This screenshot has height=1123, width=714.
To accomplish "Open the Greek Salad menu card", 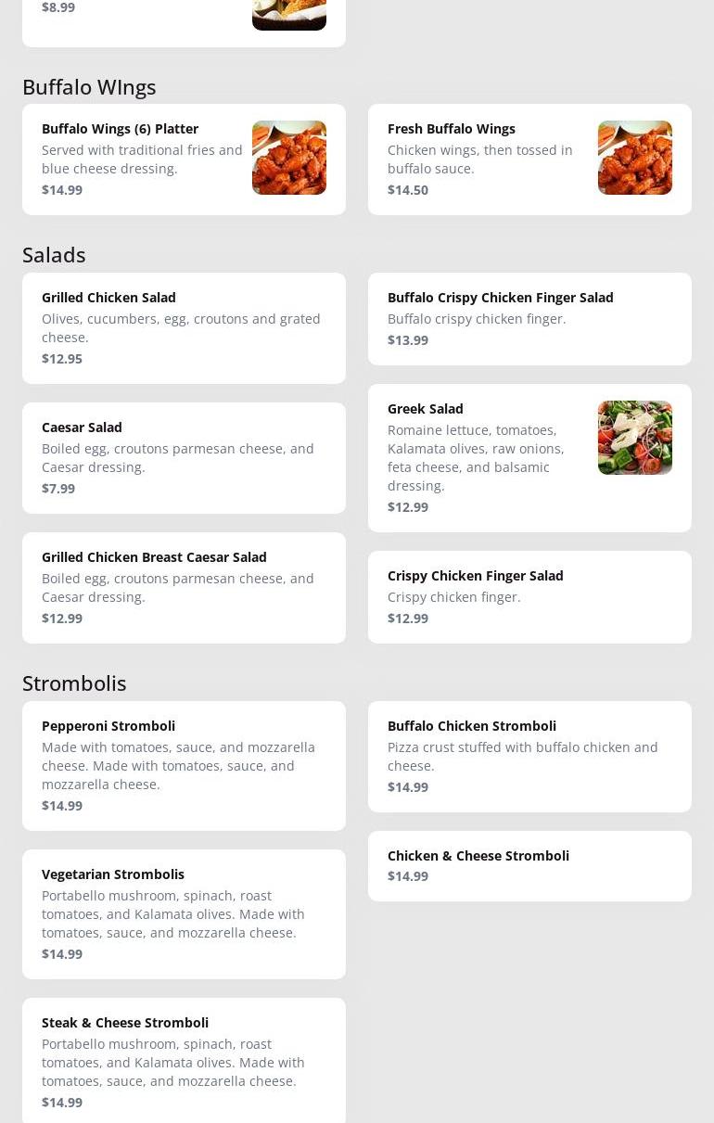I will pos(529,458).
